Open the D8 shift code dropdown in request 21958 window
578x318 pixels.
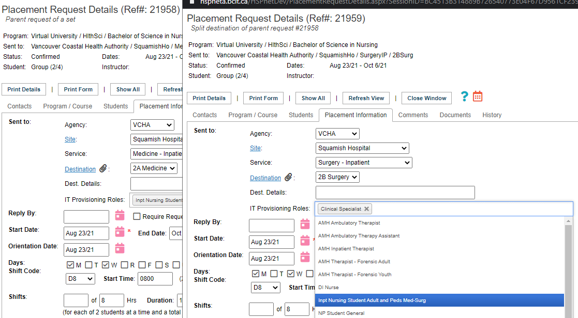(80, 278)
